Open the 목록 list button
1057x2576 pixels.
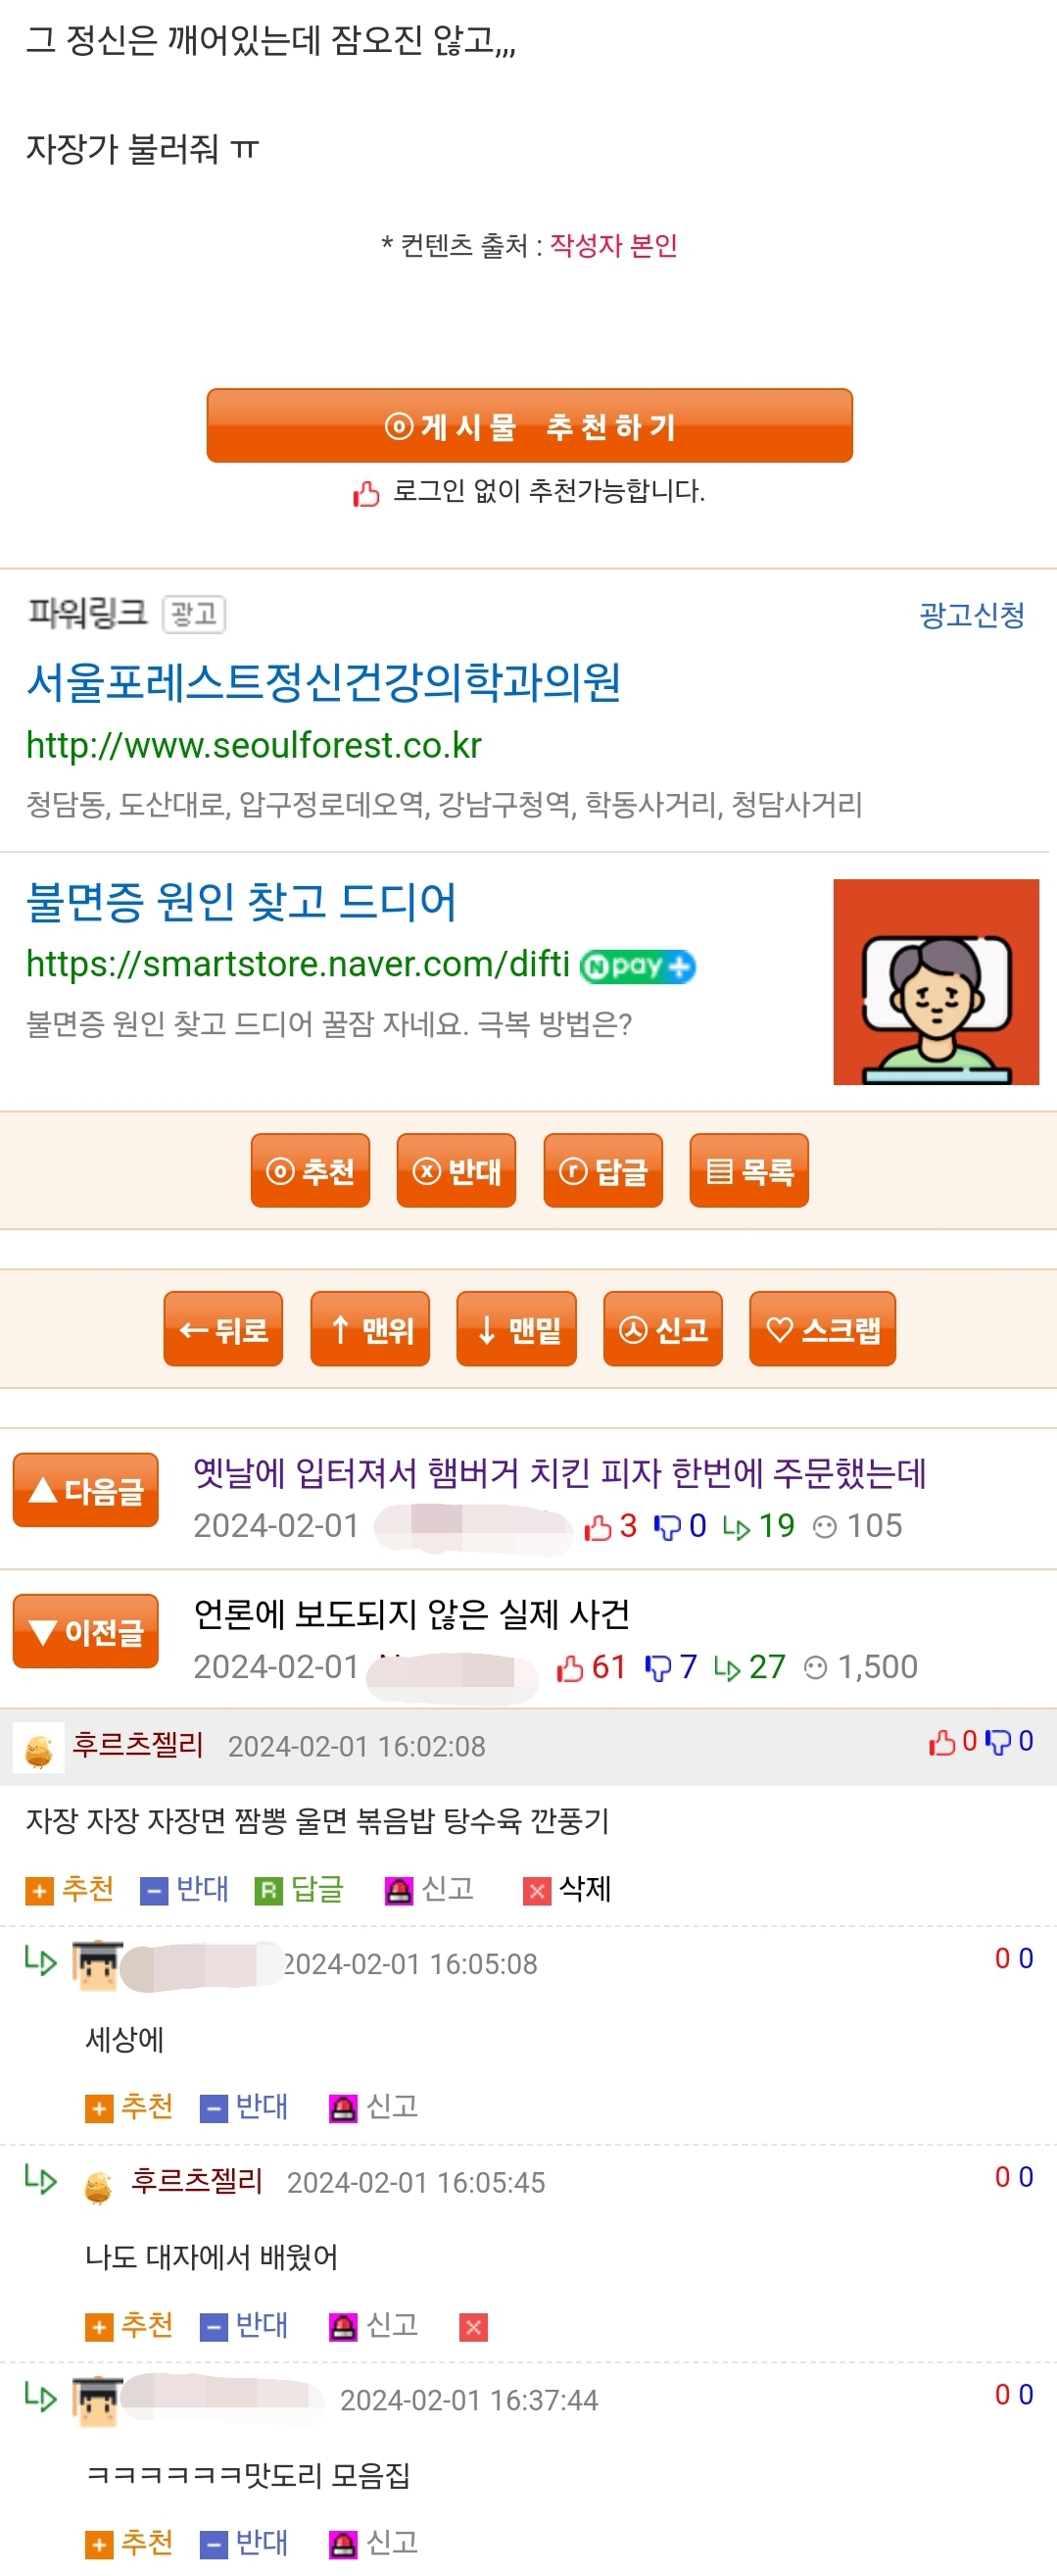[749, 1170]
